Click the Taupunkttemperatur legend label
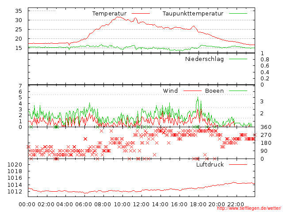The width and height of the screenshot is (283, 212). [x=193, y=14]
